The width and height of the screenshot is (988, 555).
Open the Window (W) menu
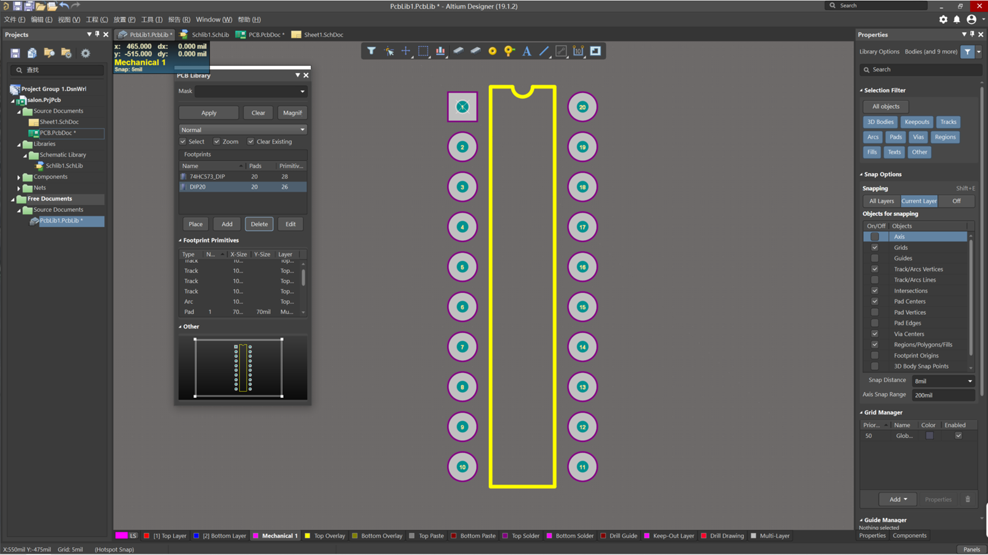pos(214,20)
